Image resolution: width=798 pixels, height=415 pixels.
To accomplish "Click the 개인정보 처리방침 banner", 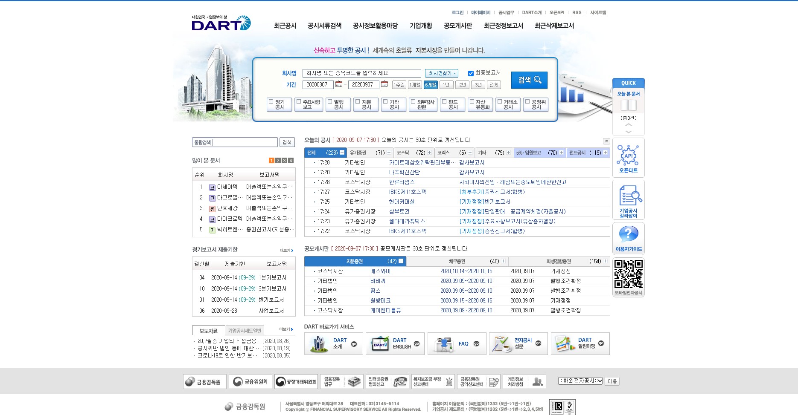I will (524, 382).
